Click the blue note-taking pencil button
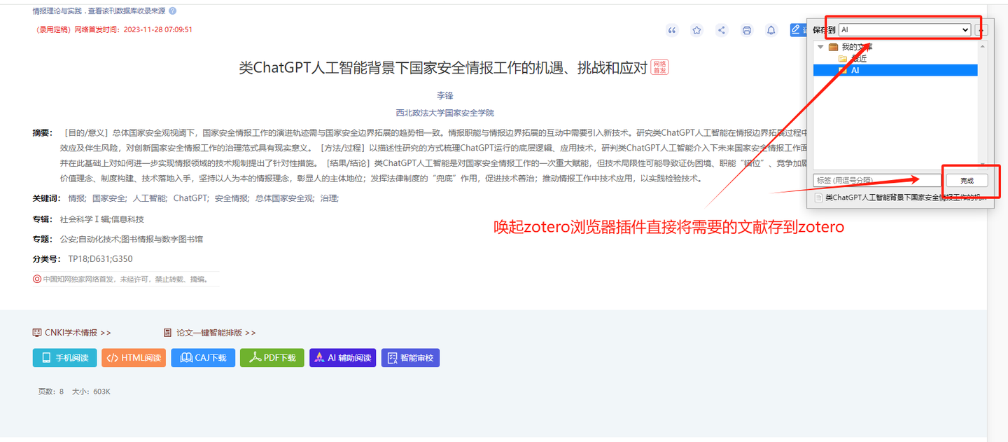 [798, 30]
